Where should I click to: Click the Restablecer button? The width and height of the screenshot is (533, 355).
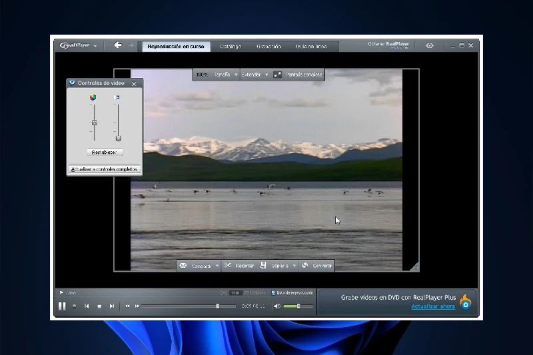point(105,152)
